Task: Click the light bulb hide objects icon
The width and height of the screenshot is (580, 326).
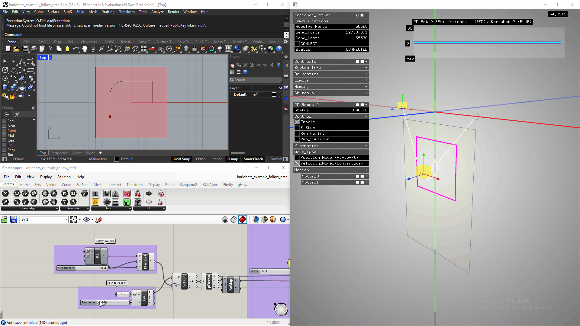Action: click(186, 49)
